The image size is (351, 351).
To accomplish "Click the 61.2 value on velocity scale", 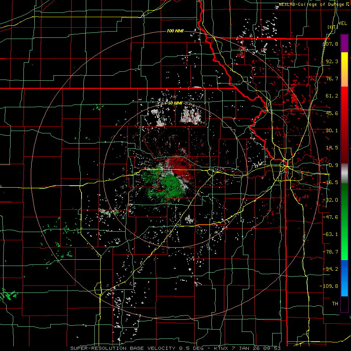I will (x=332, y=96).
